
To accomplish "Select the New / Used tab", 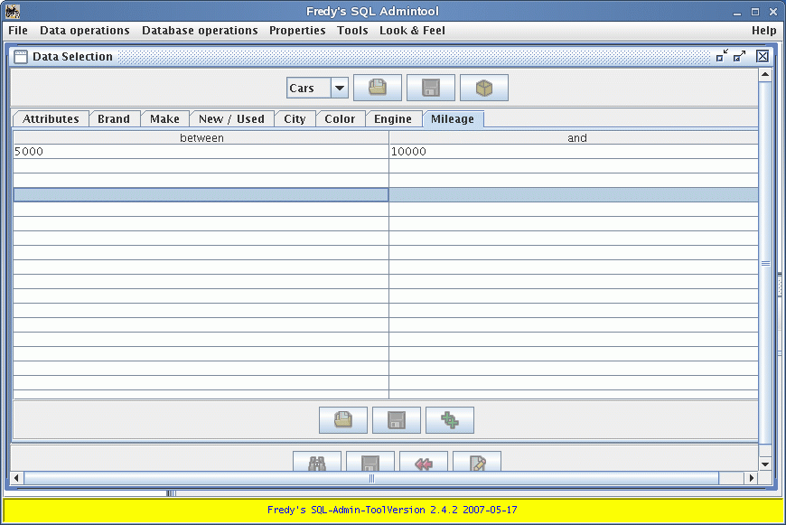I will click(231, 119).
